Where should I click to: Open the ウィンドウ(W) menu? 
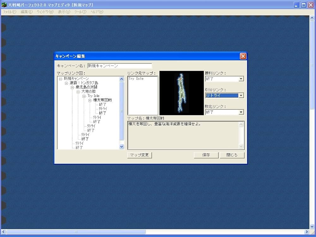coord(45,12)
